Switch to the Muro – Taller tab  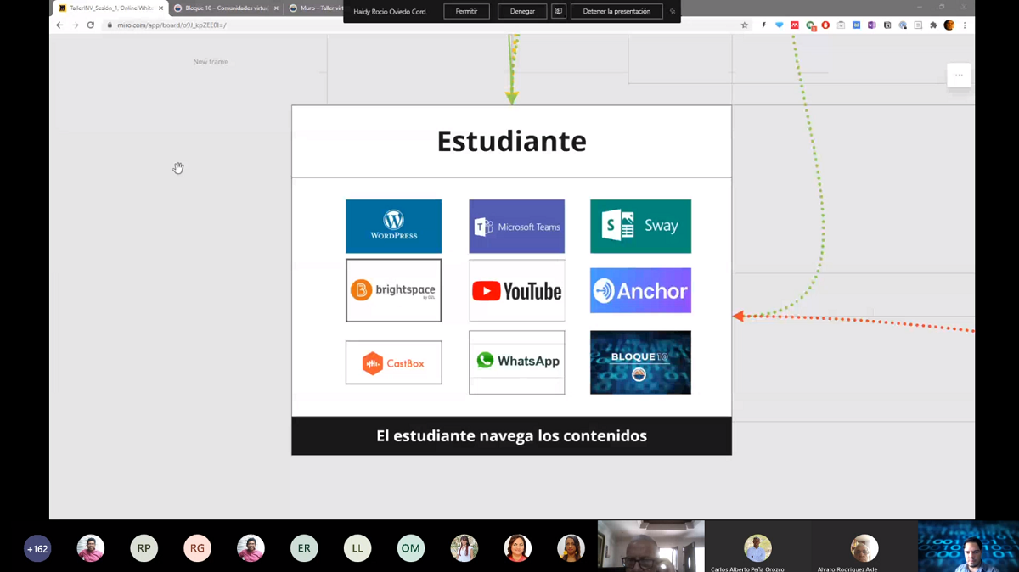click(316, 8)
